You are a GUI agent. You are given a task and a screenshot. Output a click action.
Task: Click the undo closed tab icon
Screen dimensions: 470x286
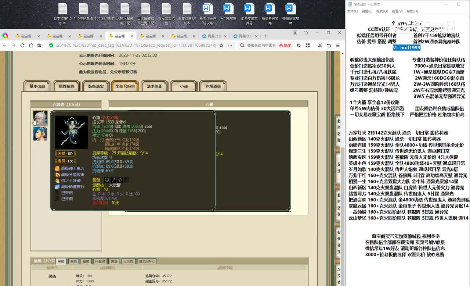pos(329,45)
